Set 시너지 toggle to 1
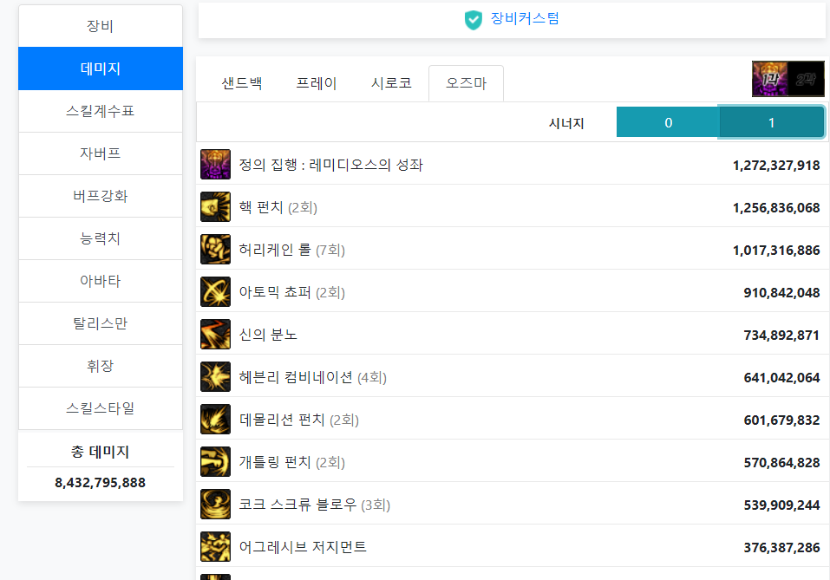 (x=771, y=122)
